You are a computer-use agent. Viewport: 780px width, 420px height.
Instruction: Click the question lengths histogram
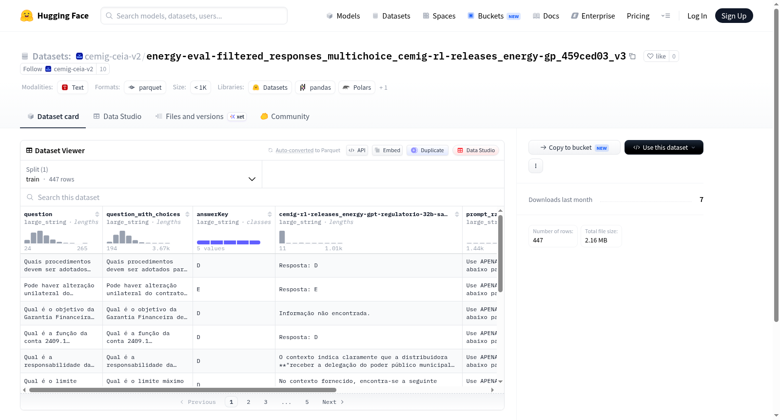pyautogui.click(x=56, y=237)
